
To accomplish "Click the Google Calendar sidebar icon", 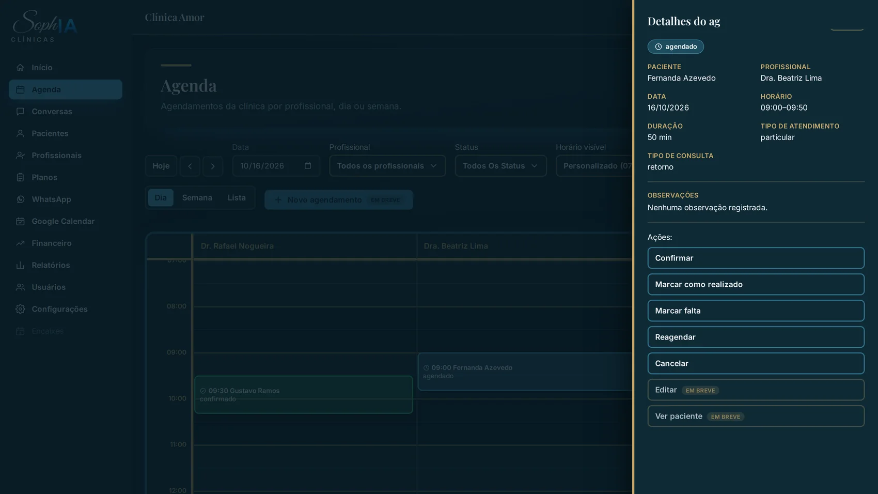I will tap(20, 221).
